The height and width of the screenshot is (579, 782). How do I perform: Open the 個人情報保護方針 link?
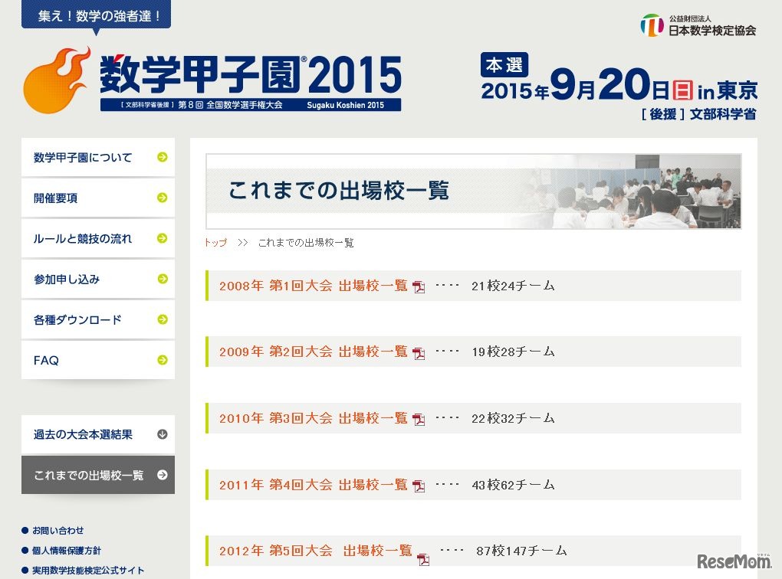tap(66, 550)
